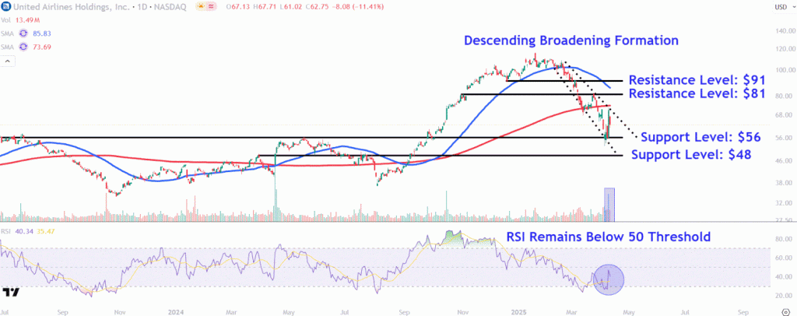This screenshot has width=797, height=316.
Task: Select the Vol indicator label
Action: 5,21
